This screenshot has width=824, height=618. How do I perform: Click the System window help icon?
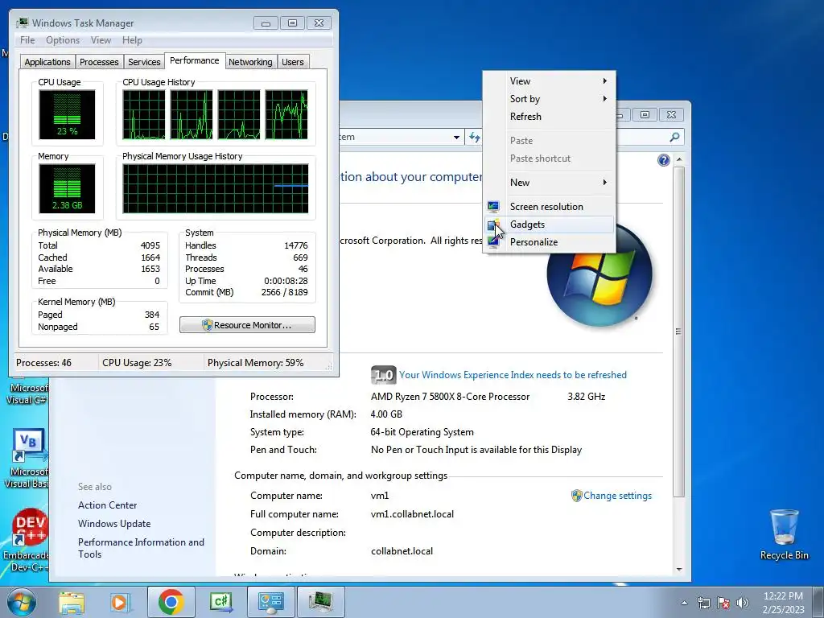point(663,160)
